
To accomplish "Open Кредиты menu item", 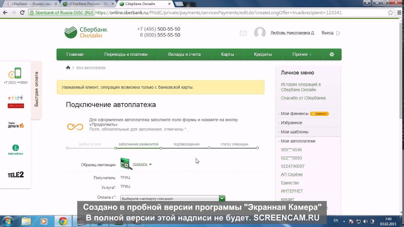I will click(x=263, y=54).
